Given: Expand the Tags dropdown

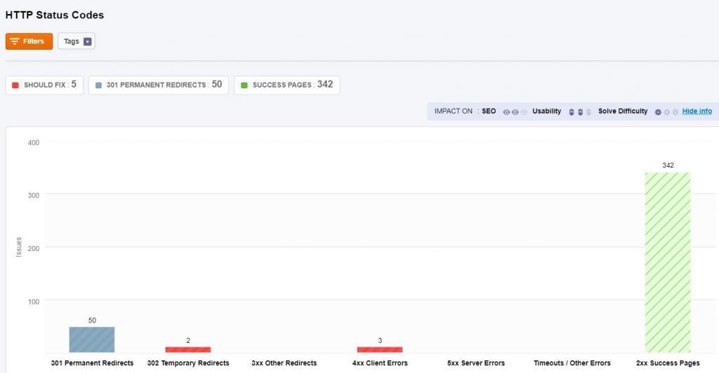Looking at the screenshot, I should [76, 41].
